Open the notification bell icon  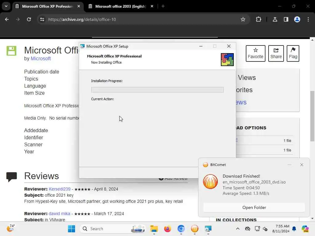294,229
